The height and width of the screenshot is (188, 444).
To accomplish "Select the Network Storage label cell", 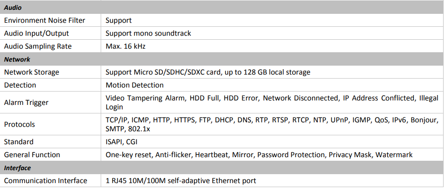I will click(x=31, y=72).
